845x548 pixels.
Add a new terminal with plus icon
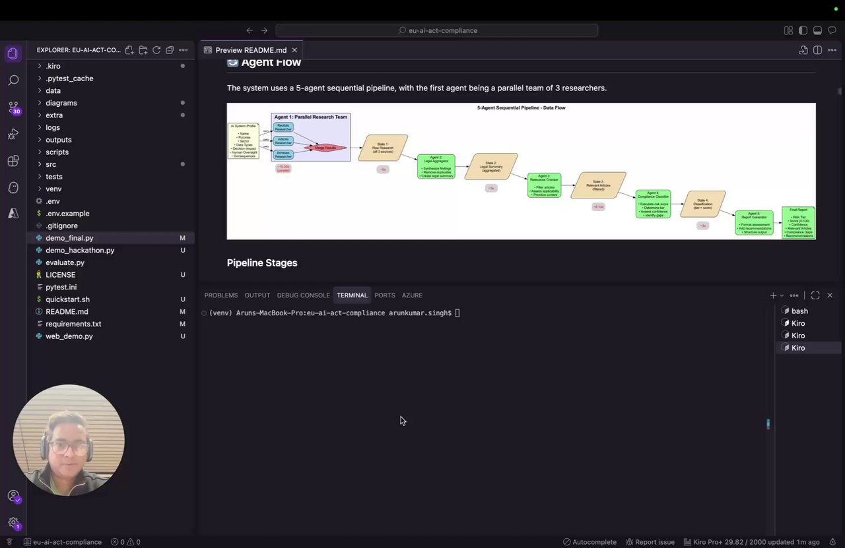(x=773, y=295)
